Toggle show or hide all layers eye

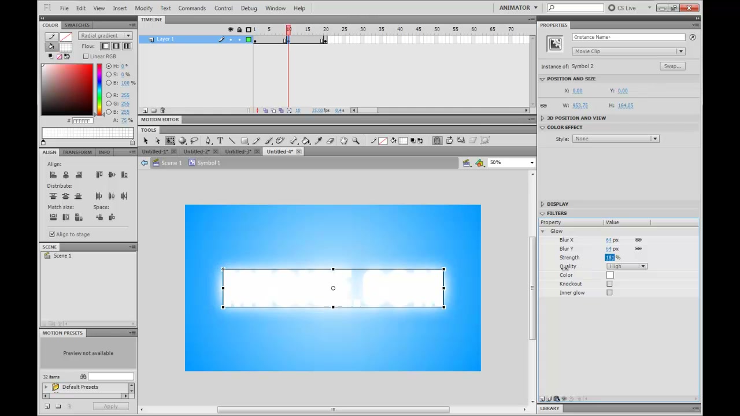tap(231, 29)
